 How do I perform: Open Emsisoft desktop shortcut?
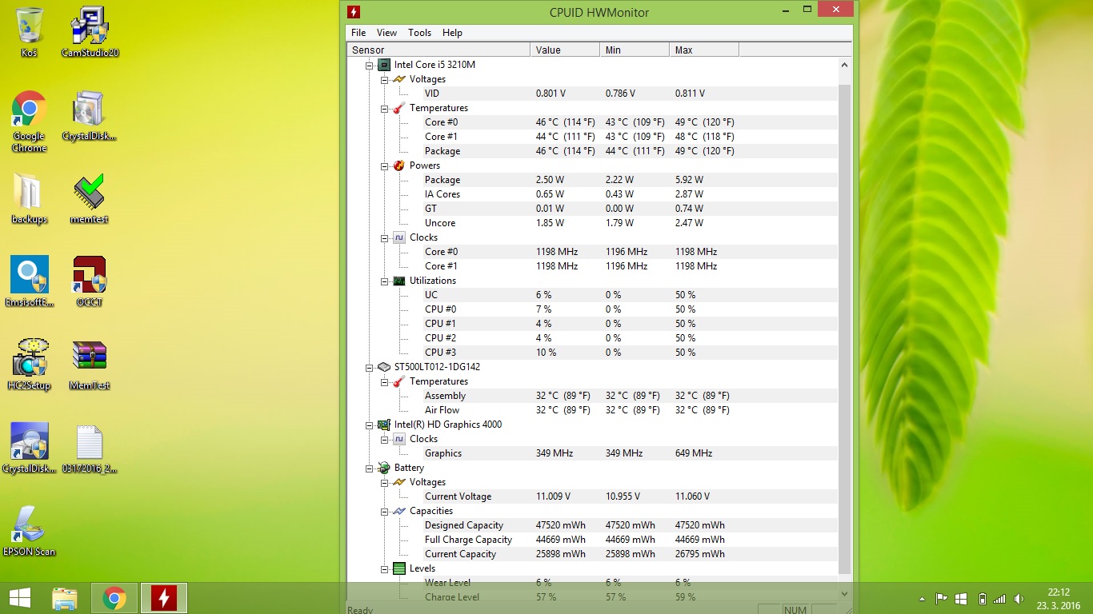tap(30, 282)
